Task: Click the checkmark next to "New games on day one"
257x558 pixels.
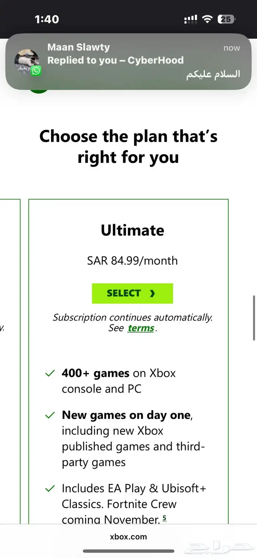Action: coord(49,416)
